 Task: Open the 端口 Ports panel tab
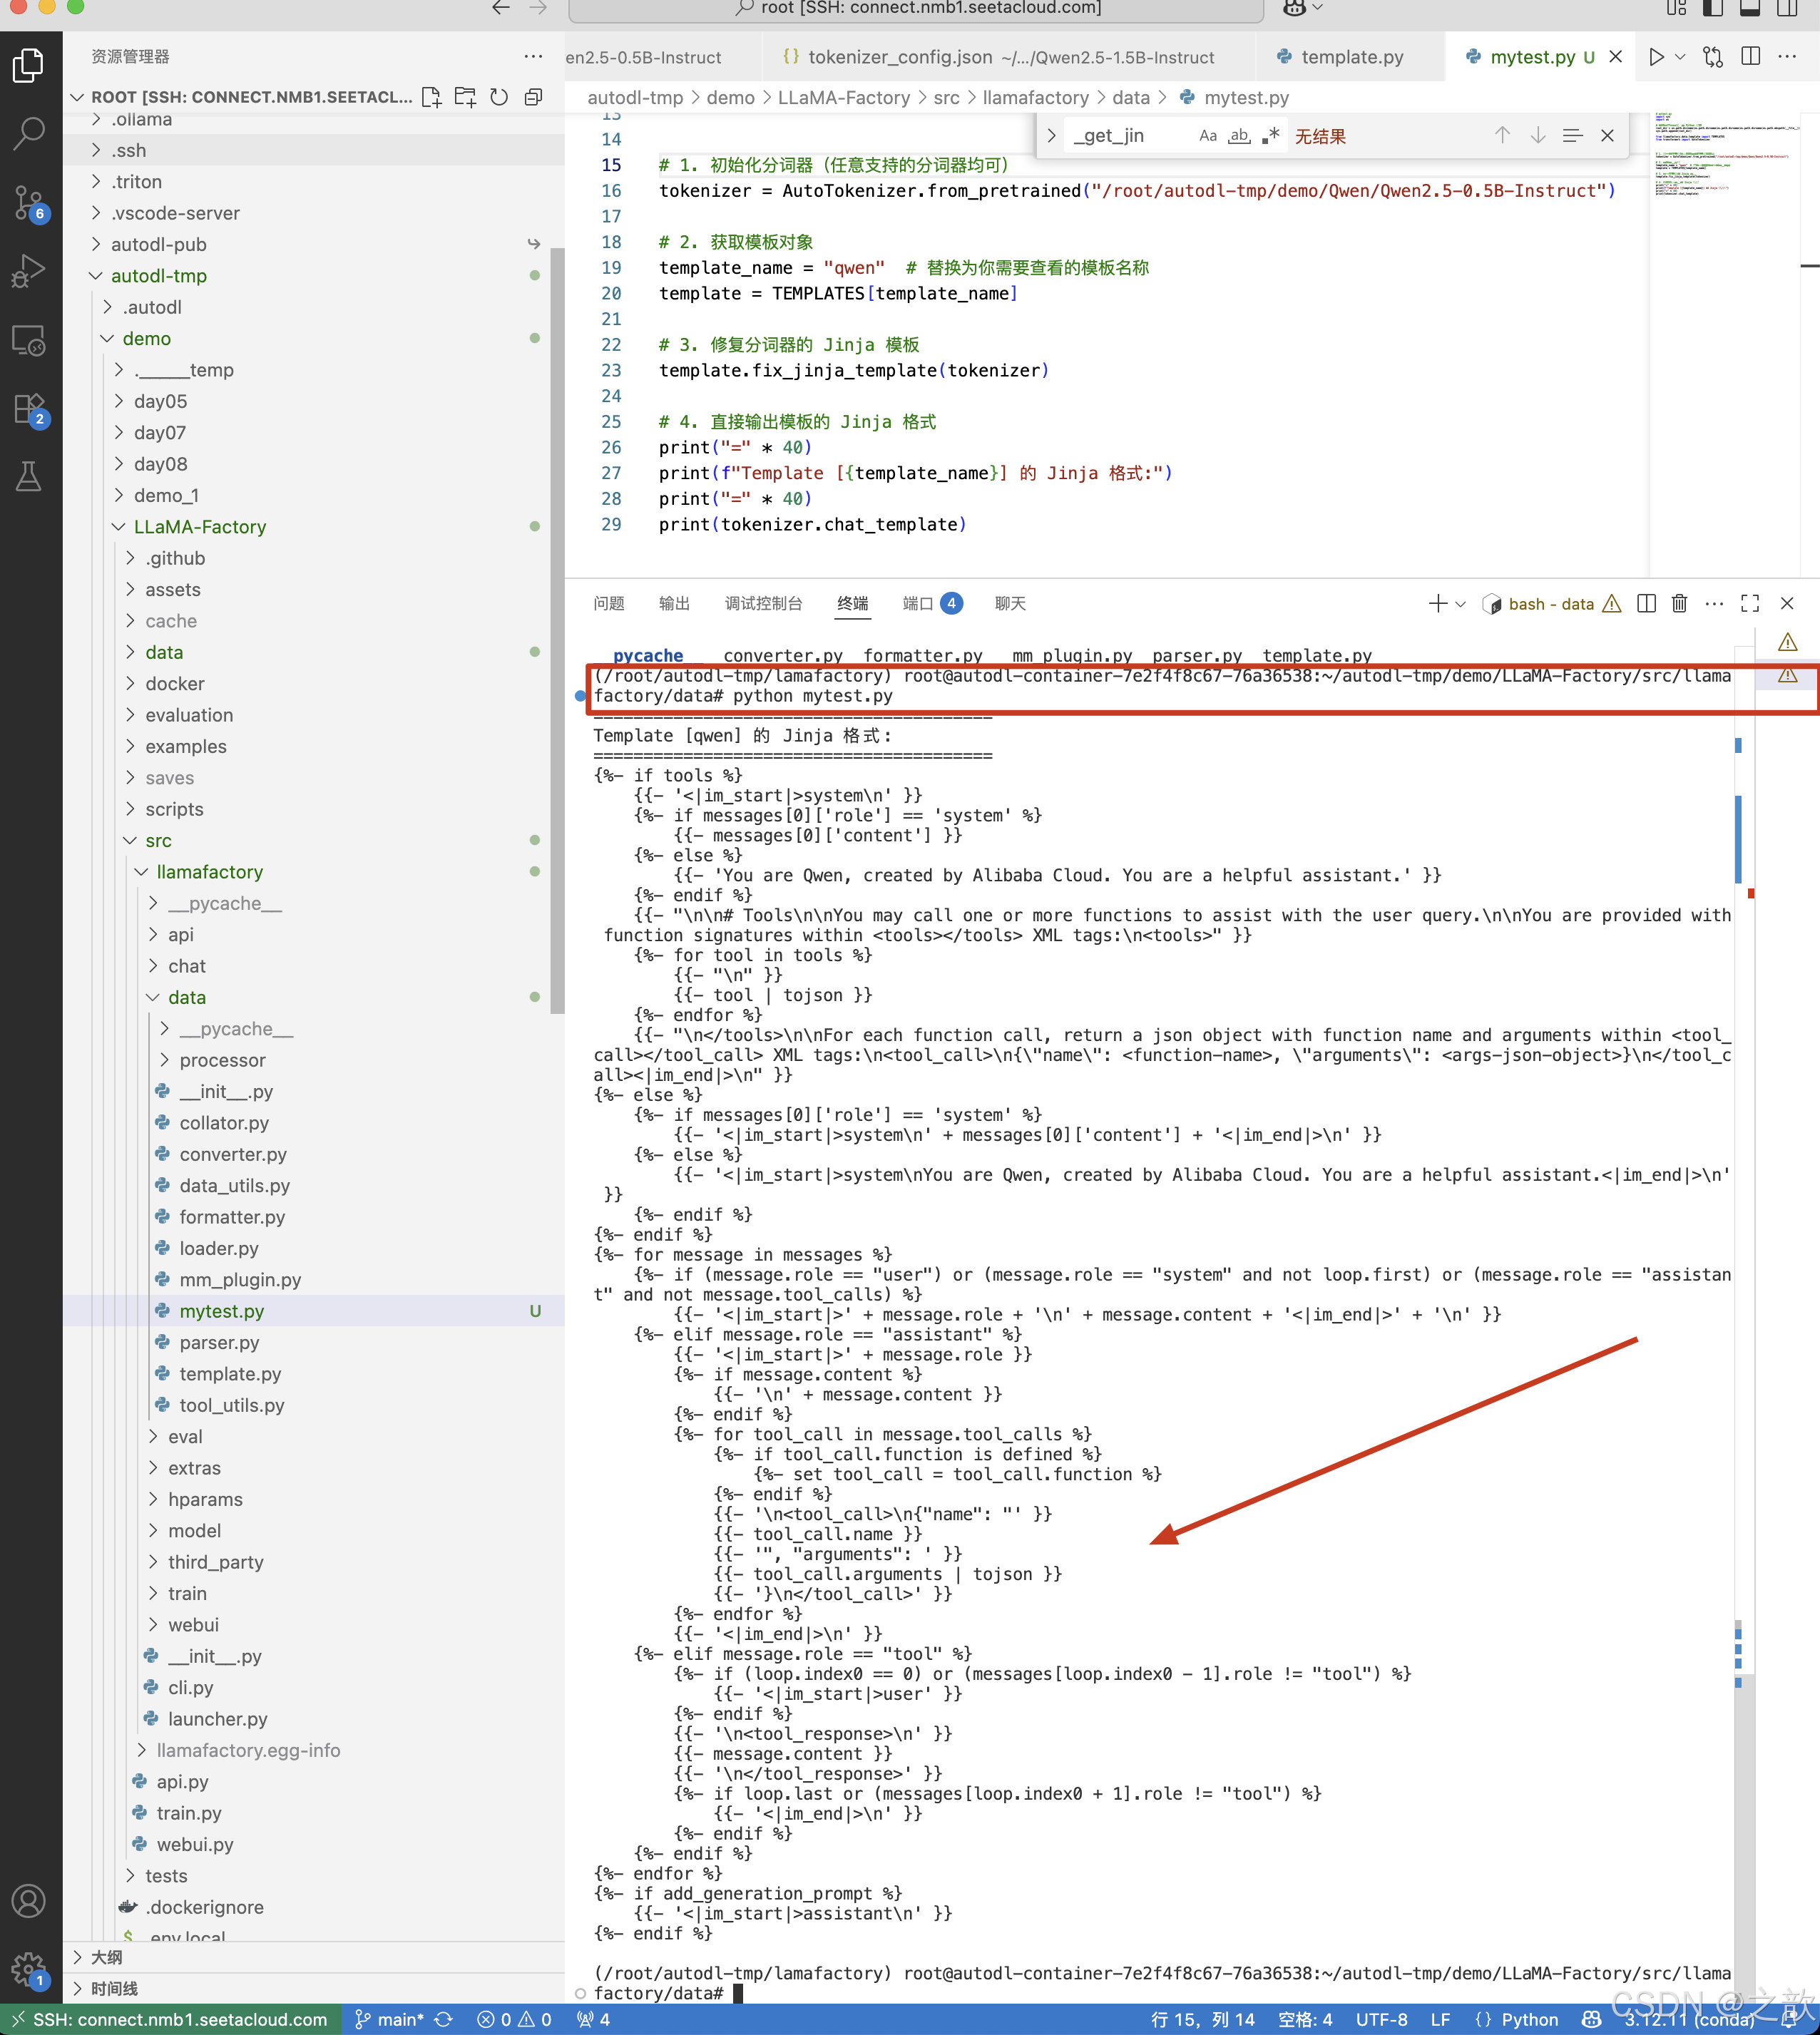[x=932, y=603]
